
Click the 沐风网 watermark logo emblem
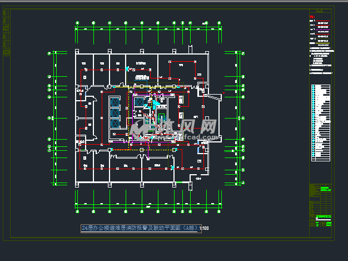tap(142, 129)
